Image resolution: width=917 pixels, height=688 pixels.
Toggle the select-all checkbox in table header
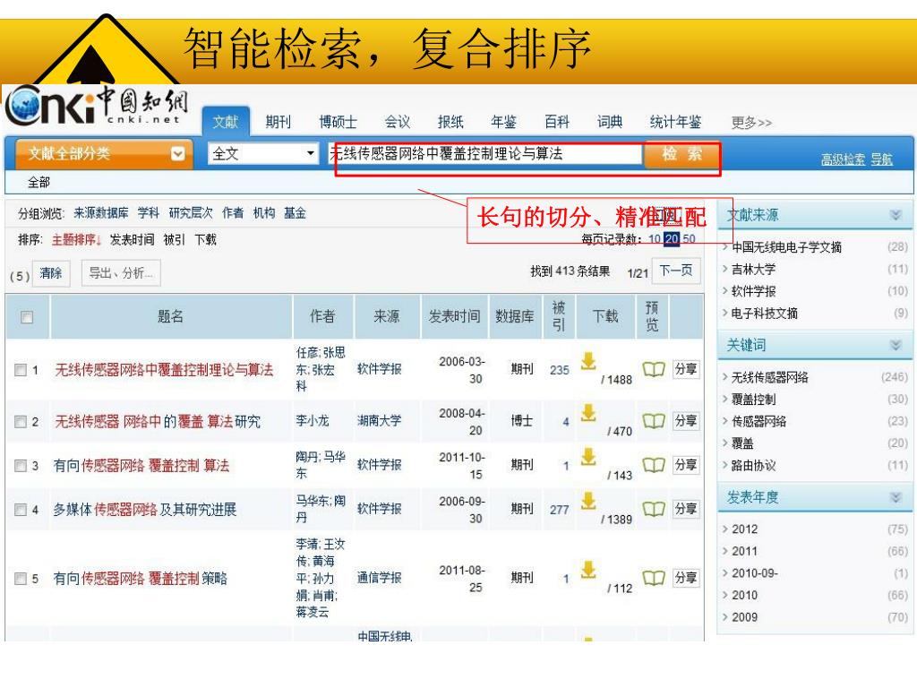[27, 317]
